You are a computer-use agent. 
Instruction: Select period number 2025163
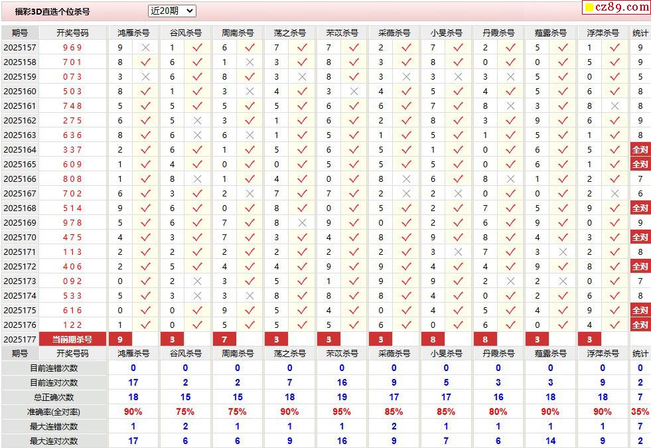pos(19,135)
